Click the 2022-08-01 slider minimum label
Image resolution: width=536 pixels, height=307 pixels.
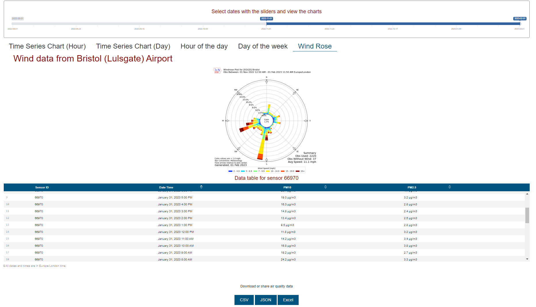point(18,19)
